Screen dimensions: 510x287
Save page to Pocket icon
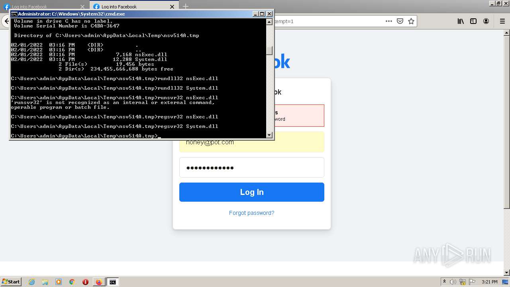point(400,21)
